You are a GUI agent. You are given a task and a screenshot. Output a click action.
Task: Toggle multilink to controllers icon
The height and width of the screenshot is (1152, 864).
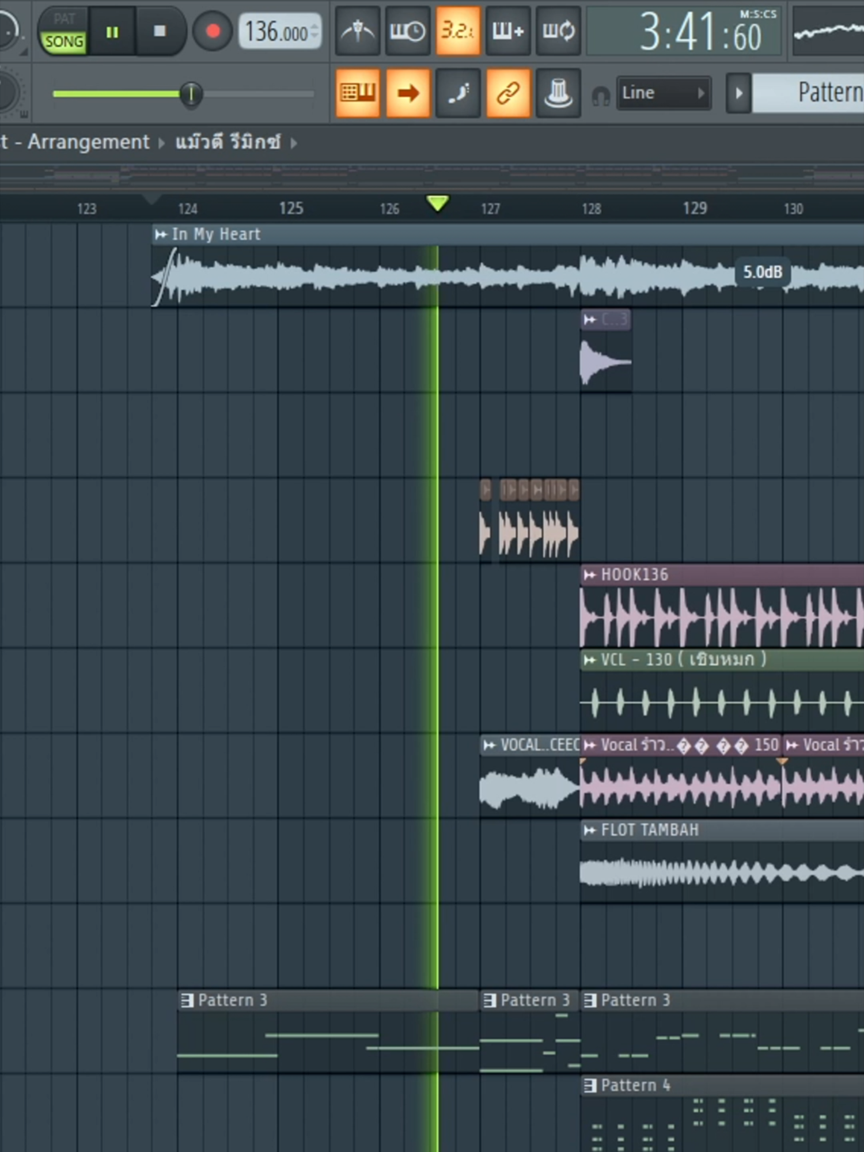pyautogui.click(x=558, y=93)
